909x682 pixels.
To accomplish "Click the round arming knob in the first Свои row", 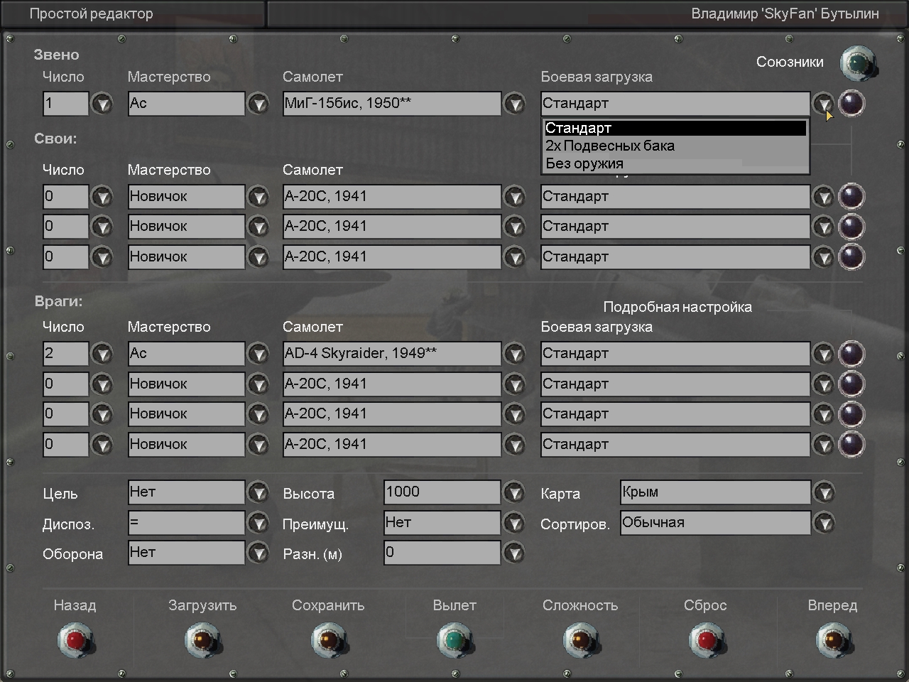I will [x=851, y=197].
